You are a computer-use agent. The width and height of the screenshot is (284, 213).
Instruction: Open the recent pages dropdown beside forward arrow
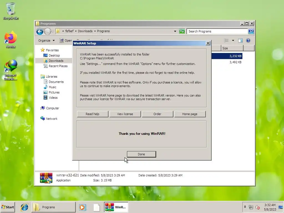point(53,32)
